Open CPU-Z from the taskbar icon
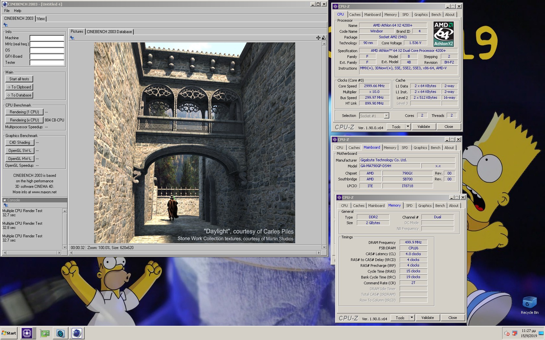The height and width of the screenshot is (340, 545). 27,333
